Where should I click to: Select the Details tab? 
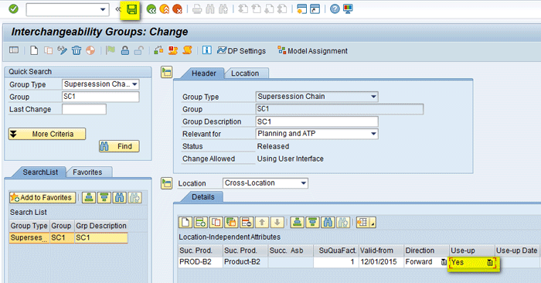pos(202,196)
